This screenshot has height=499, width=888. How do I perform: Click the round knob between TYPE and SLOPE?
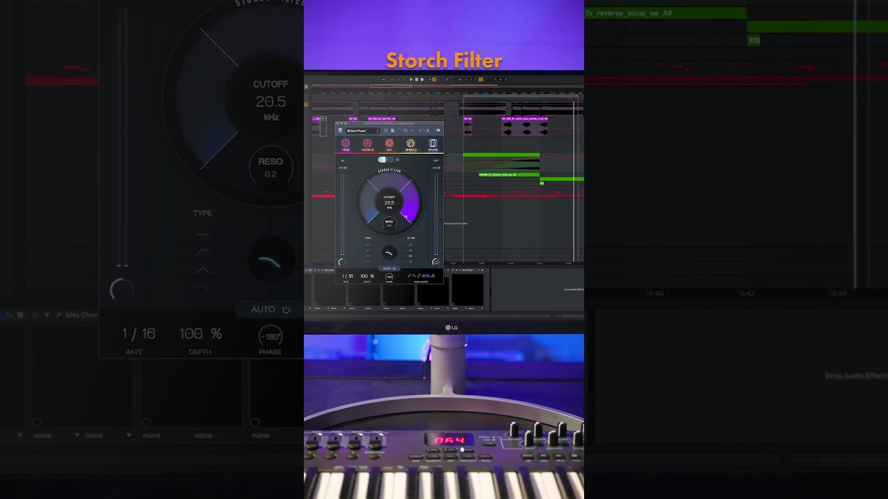coord(389,253)
